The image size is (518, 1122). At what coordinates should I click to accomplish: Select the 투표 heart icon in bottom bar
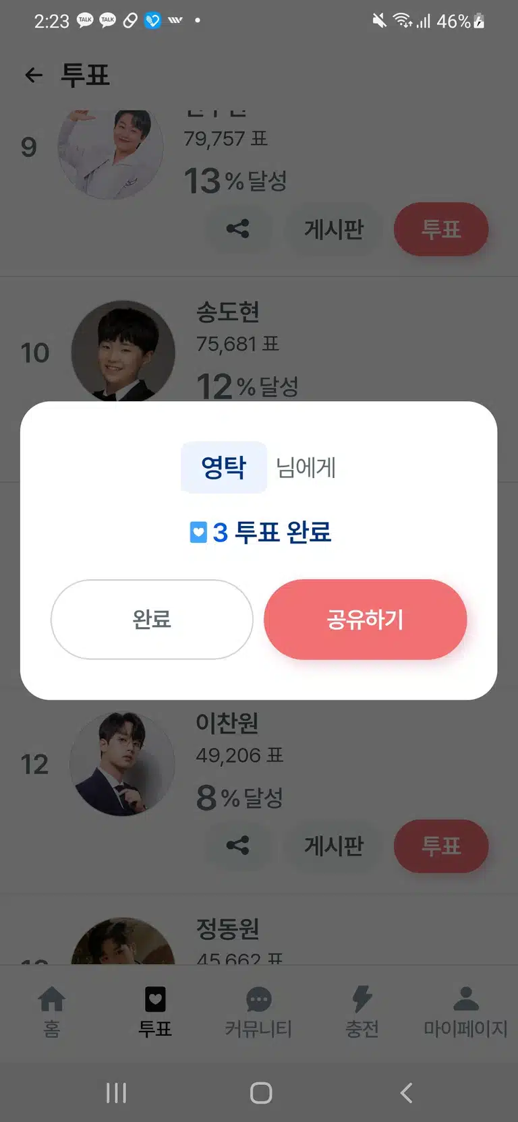click(x=155, y=999)
